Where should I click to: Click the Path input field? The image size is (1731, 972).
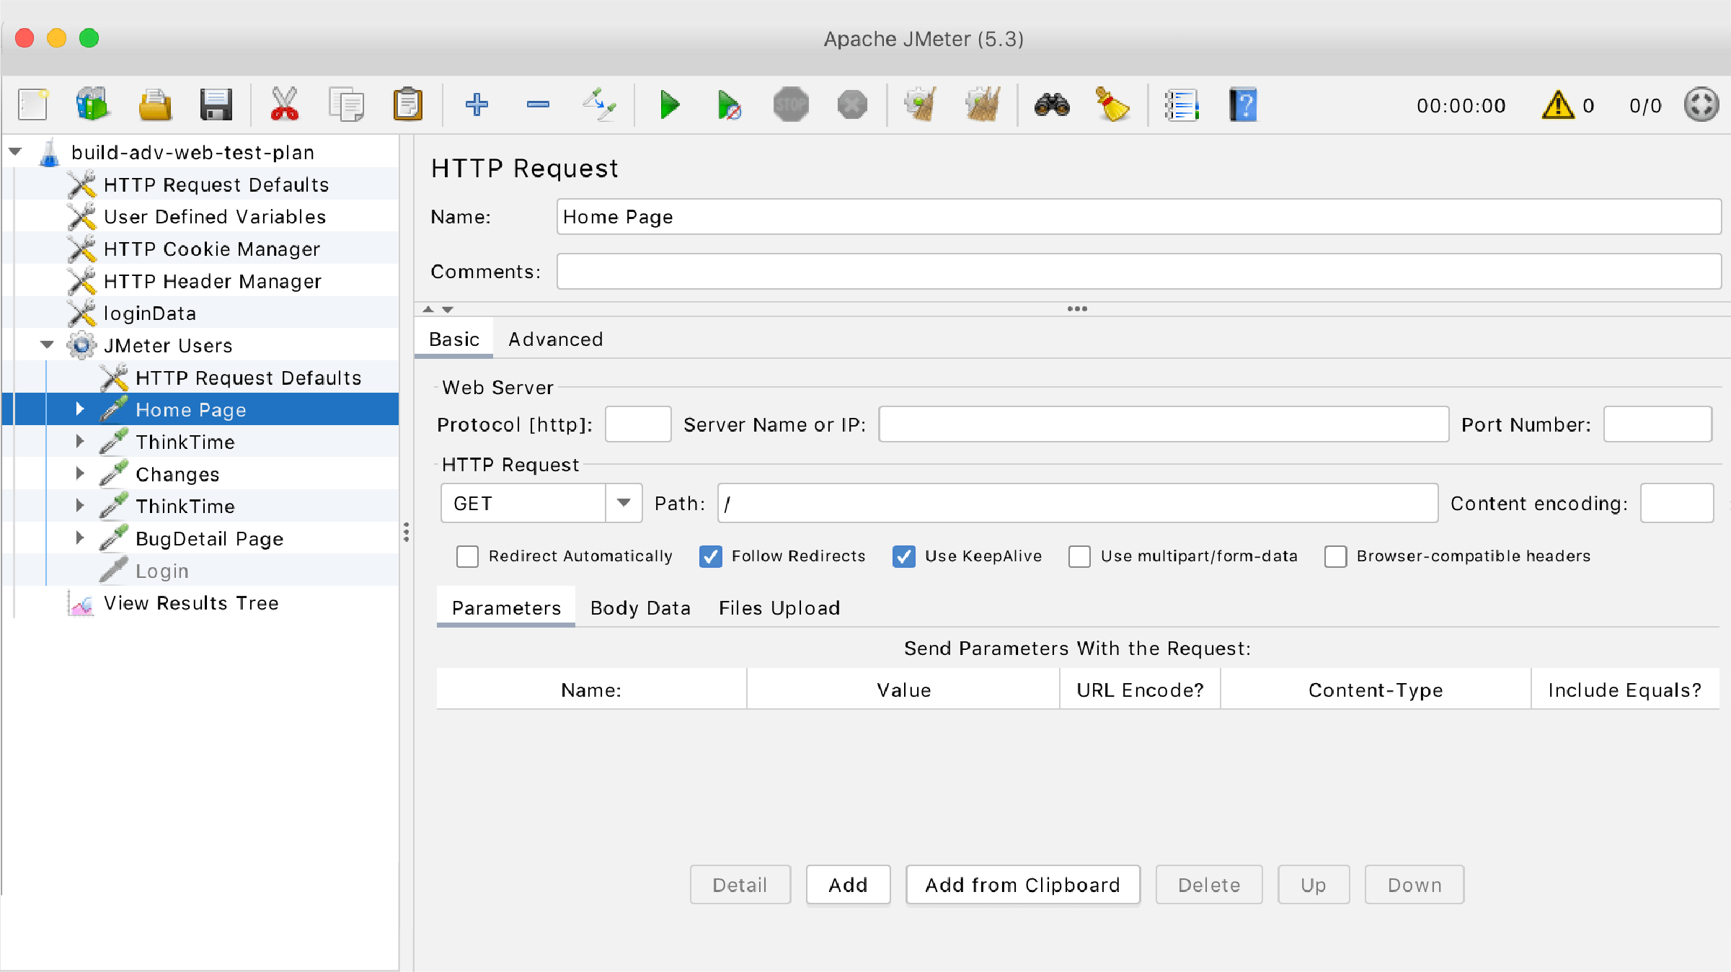[x=1077, y=503]
